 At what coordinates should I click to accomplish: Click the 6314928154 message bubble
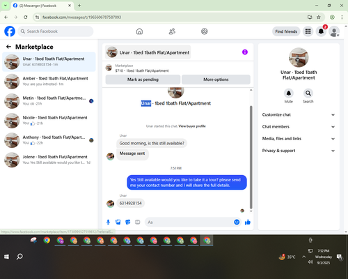tap(131, 203)
